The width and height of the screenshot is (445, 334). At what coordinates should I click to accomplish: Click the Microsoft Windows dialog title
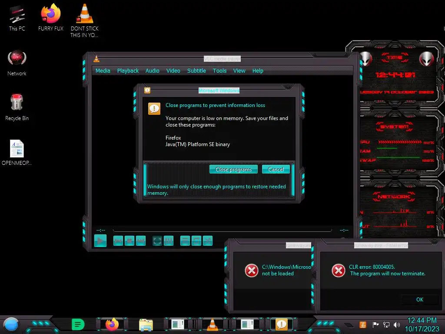(219, 90)
